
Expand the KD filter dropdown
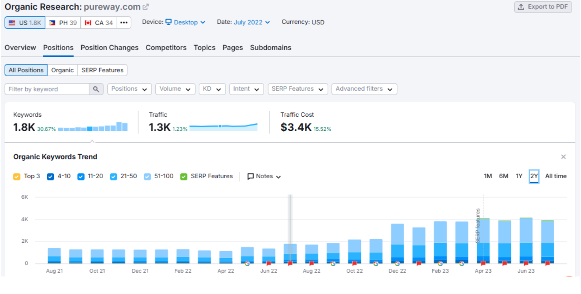(x=212, y=89)
